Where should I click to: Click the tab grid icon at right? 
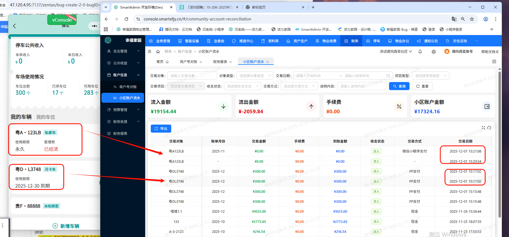click(x=494, y=62)
